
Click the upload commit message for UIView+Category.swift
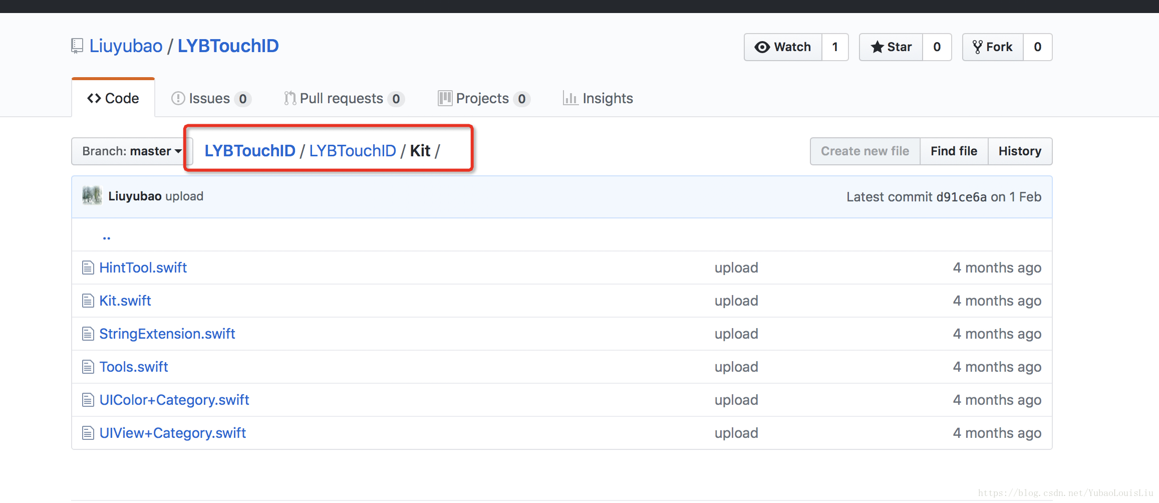tap(736, 433)
